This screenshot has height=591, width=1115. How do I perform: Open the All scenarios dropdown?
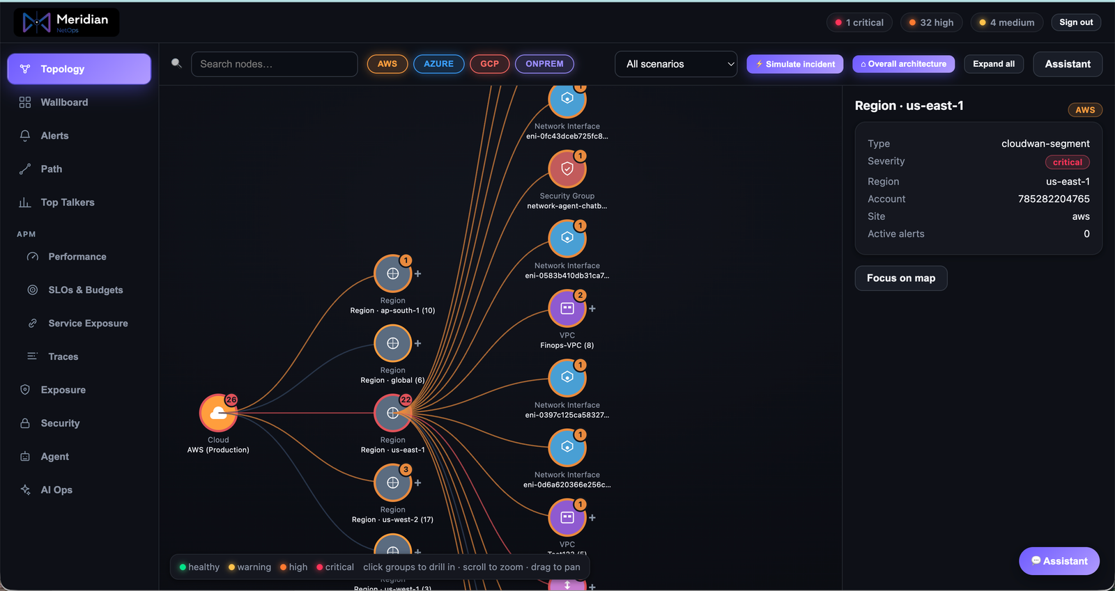(676, 64)
